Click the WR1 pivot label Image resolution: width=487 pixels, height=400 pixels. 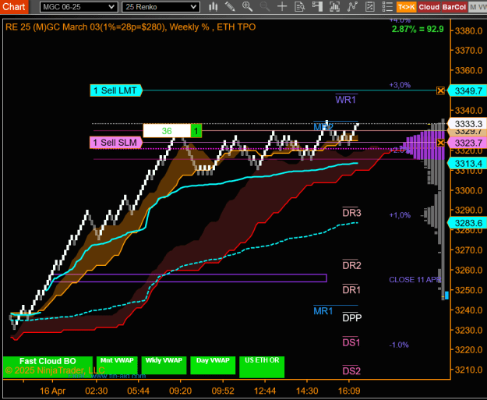346,100
